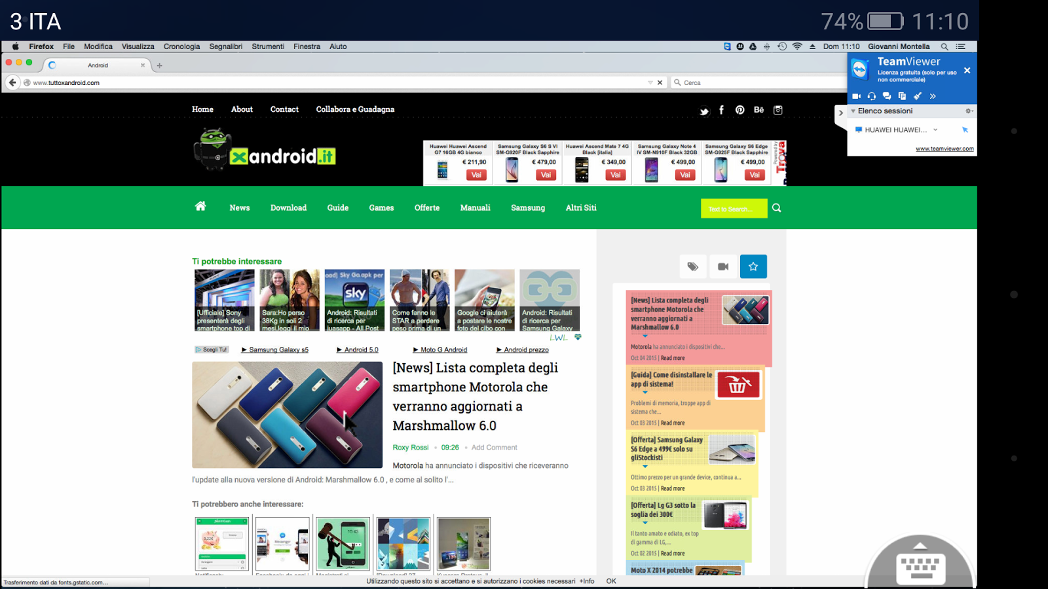The width and height of the screenshot is (1048, 589).
Task: Go to the Download section in navbar
Action: tap(288, 208)
